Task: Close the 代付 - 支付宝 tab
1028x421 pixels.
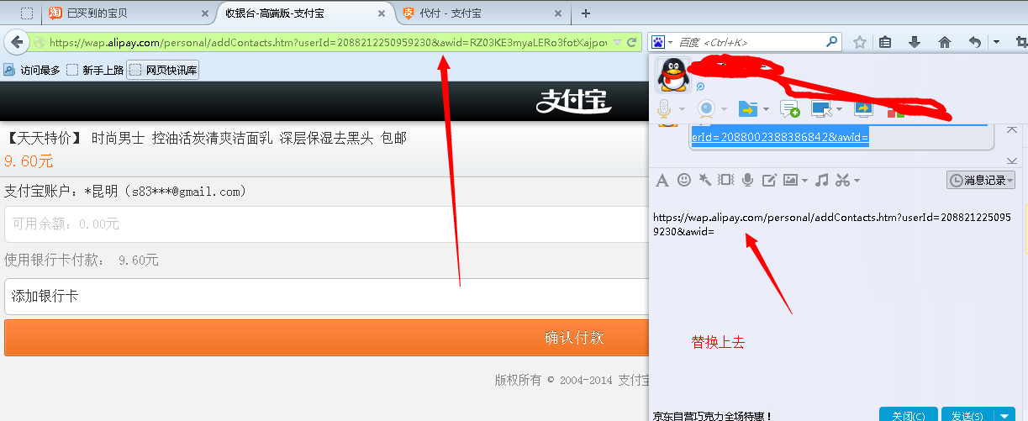Action: pos(556,13)
